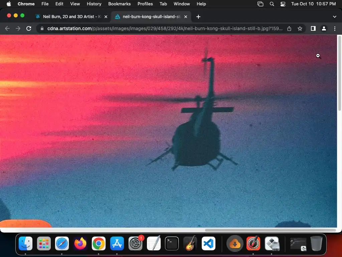Open Chrome three-dot menu
342x257 pixels.
[x=335, y=28]
